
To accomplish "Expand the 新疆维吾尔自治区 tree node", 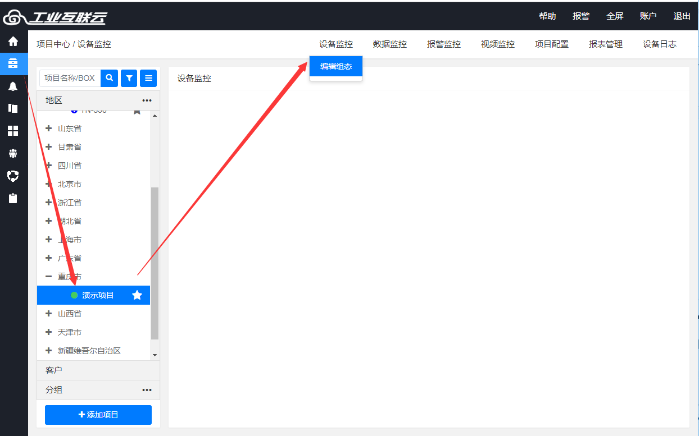I will coord(48,351).
